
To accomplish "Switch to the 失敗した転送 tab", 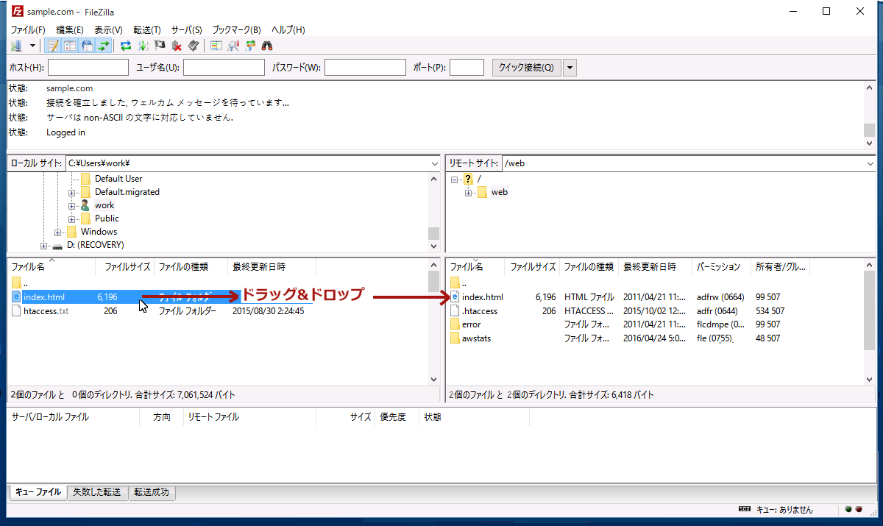I will tap(97, 492).
